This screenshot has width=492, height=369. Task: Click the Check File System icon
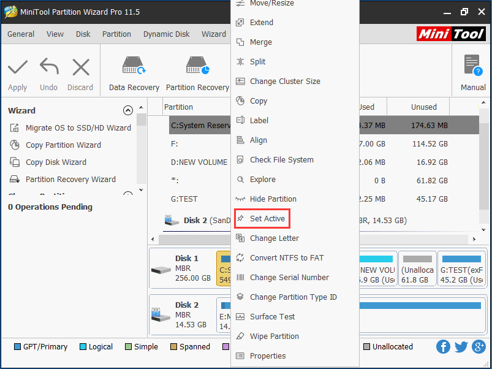pos(240,160)
